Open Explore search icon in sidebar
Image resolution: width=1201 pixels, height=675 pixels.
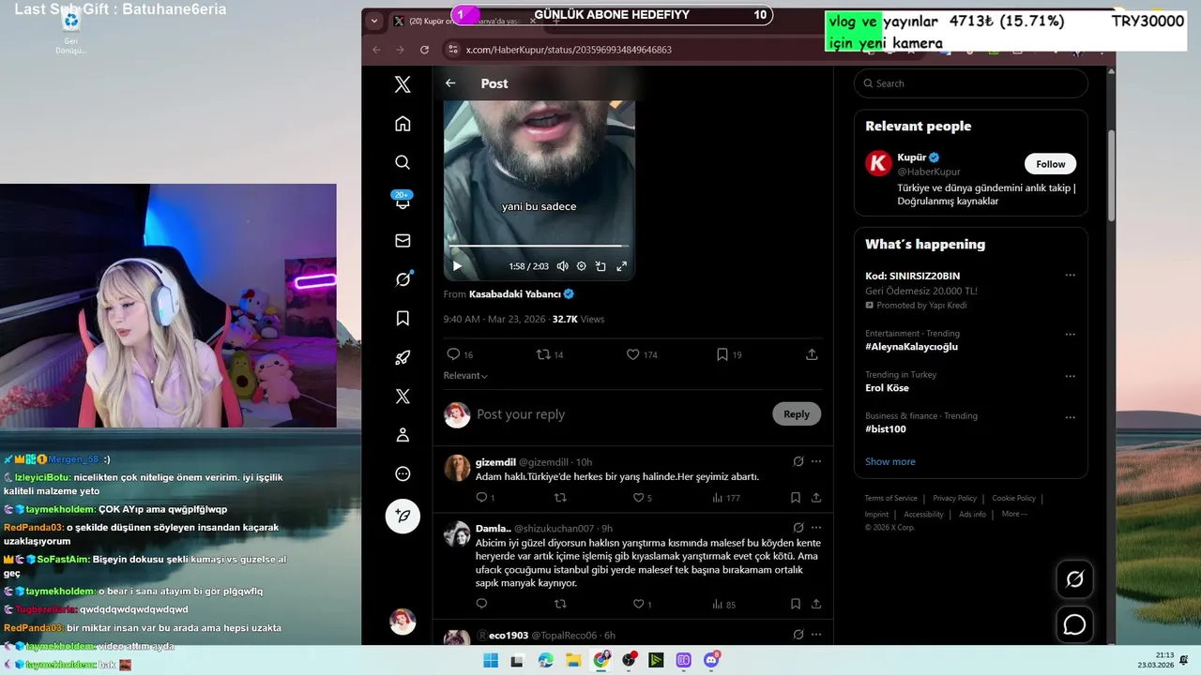403,162
